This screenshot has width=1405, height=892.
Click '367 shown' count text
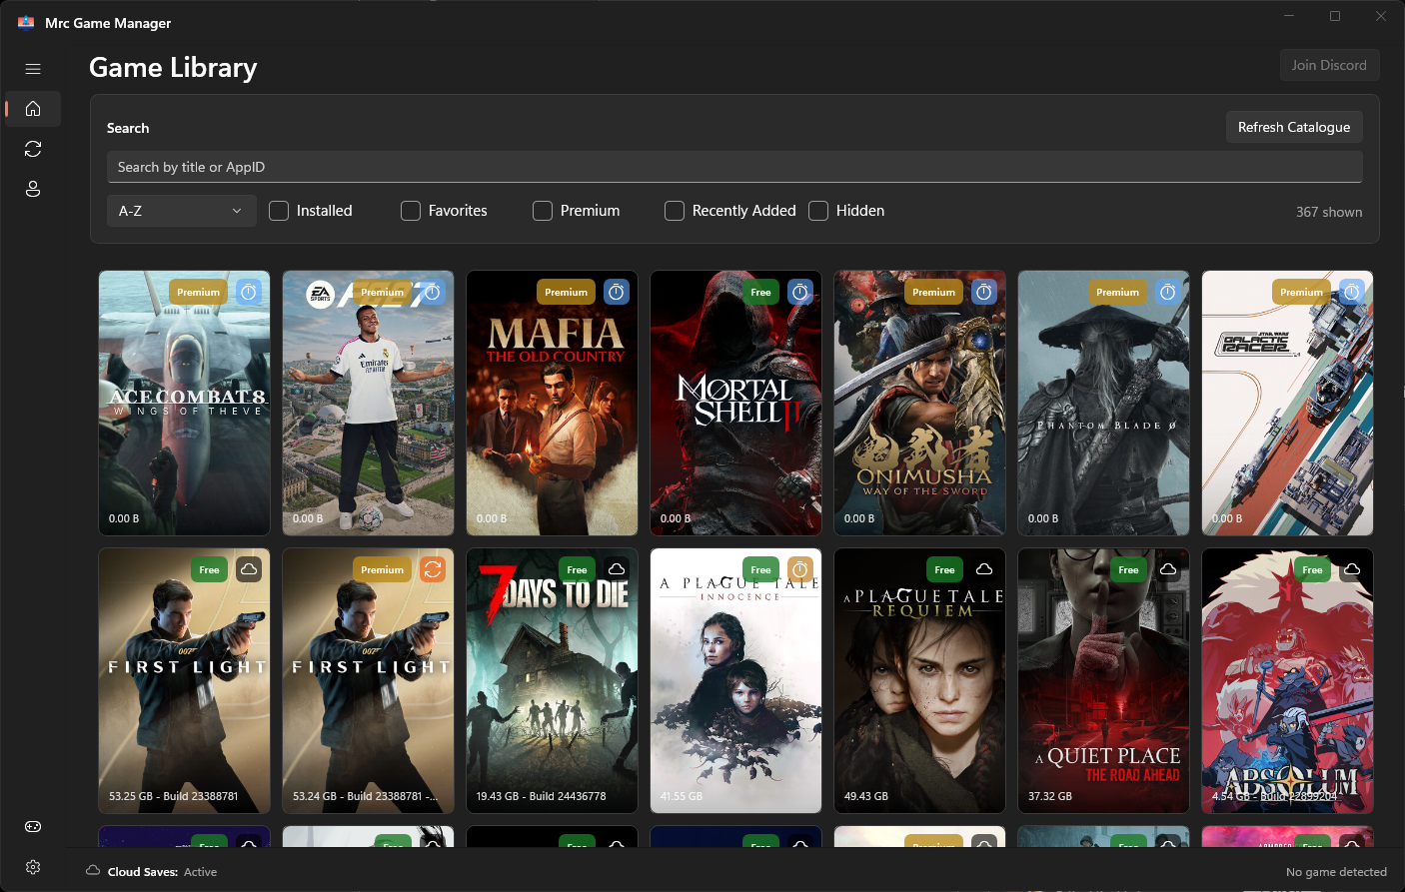click(1329, 212)
